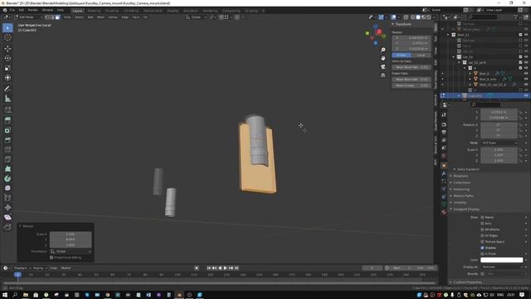The width and height of the screenshot is (531, 299).
Task: Collapse the Viewport Display section
Action: (x=466, y=209)
